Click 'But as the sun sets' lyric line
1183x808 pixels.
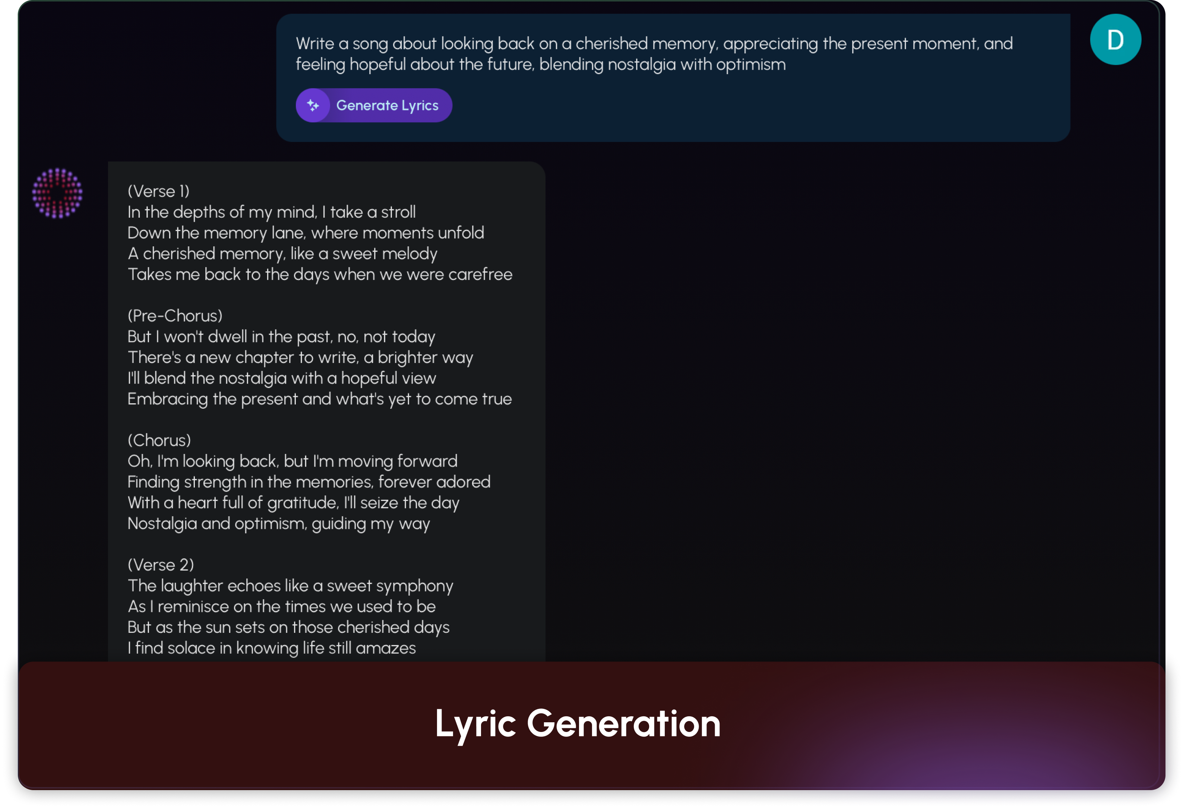pyautogui.click(x=288, y=628)
